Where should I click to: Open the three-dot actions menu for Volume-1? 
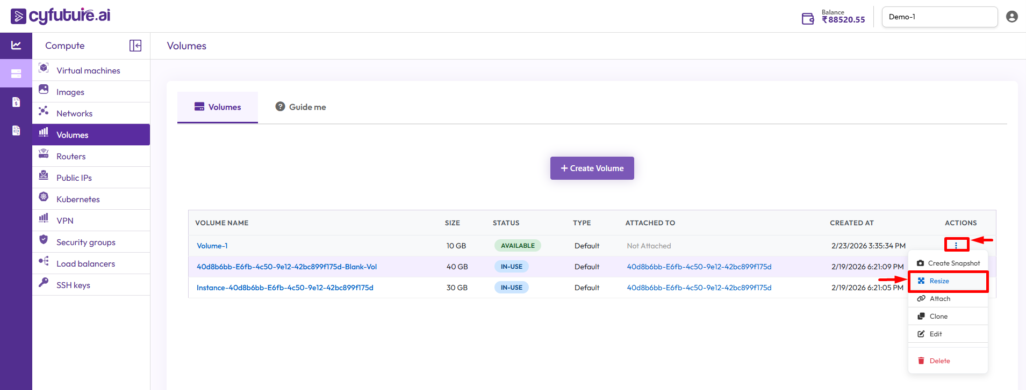point(956,245)
